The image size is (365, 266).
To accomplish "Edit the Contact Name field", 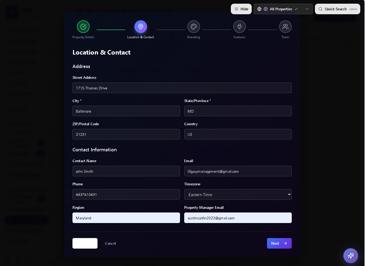I will (126, 171).
